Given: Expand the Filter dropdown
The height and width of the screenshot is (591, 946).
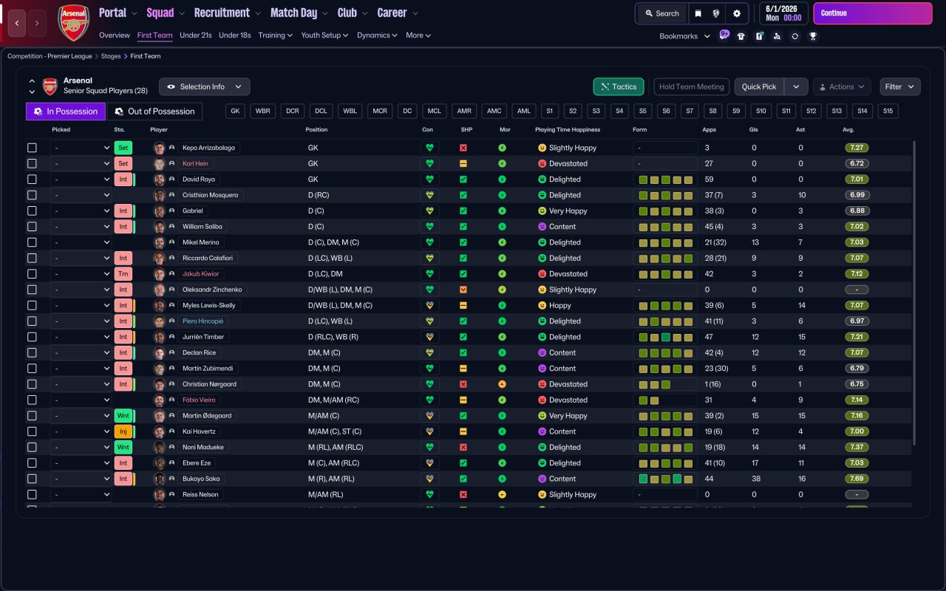Looking at the screenshot, I should (x=899, y=86).
